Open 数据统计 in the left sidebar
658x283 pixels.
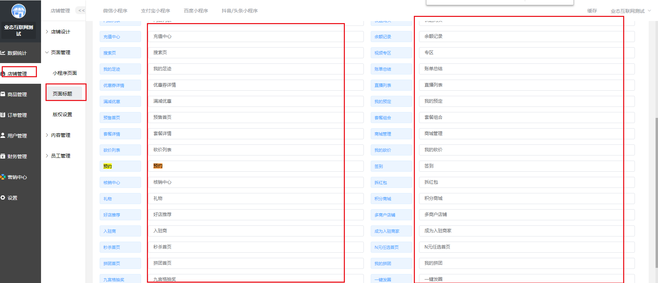(20, 53)
